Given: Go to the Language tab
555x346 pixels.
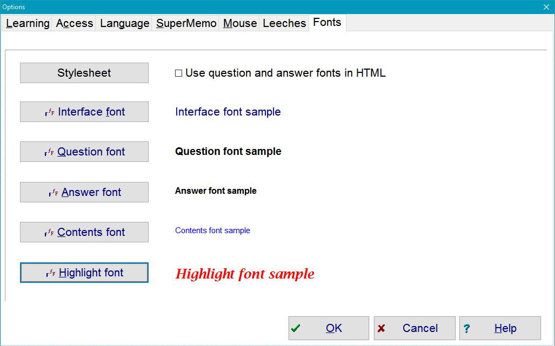Looking at the screenshot, I should (124, 23).
